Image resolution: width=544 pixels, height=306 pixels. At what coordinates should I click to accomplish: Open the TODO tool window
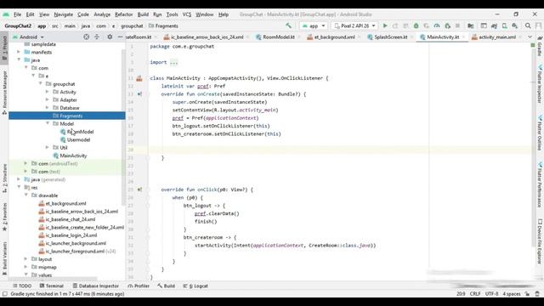coord(22,286)
